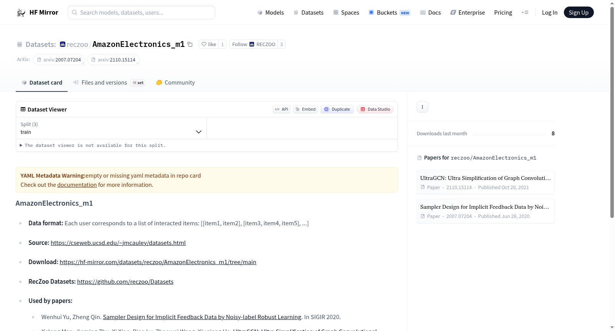Click the RECZOO follower count 3

pos(281,44)
